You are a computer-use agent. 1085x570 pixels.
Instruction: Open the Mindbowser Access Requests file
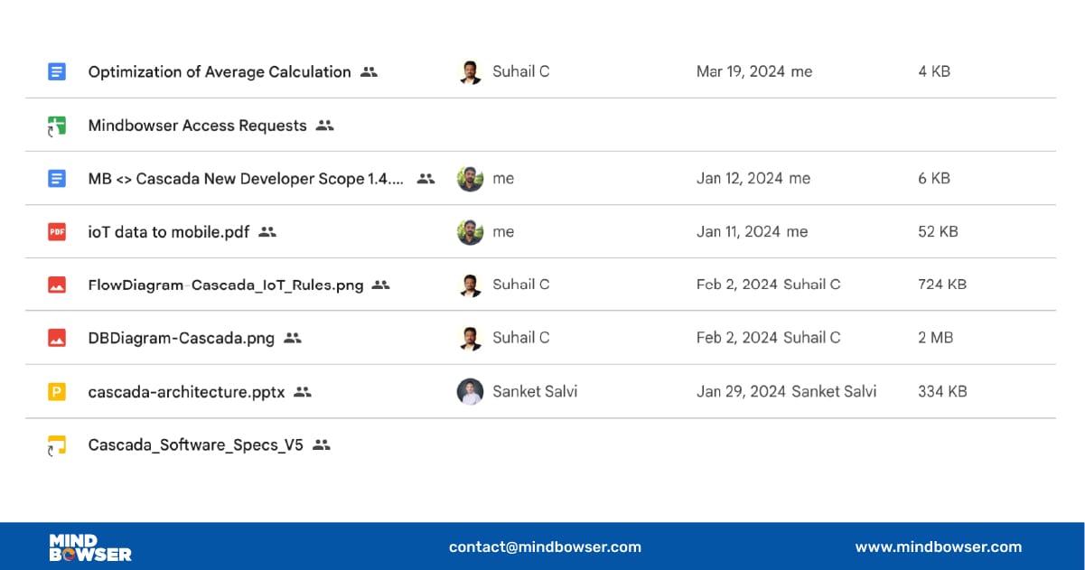197,126
